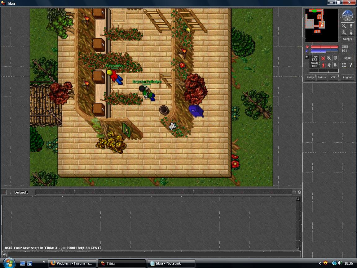
Task: Switch to the Tibia taskbar button
Action: point(121,263)
